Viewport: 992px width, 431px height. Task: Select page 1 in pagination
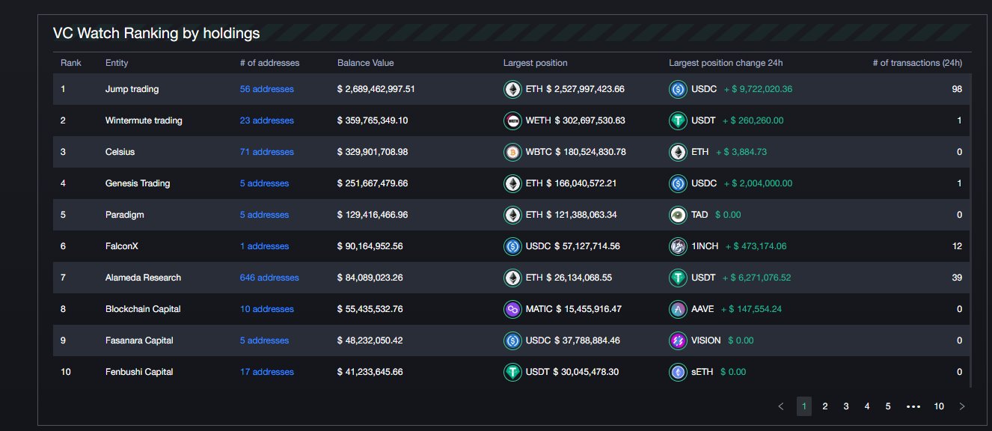pos(804,406)
